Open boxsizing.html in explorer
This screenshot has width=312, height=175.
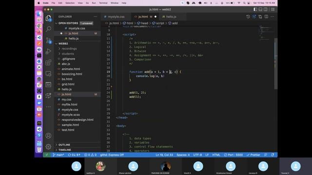tap(72, 74)
